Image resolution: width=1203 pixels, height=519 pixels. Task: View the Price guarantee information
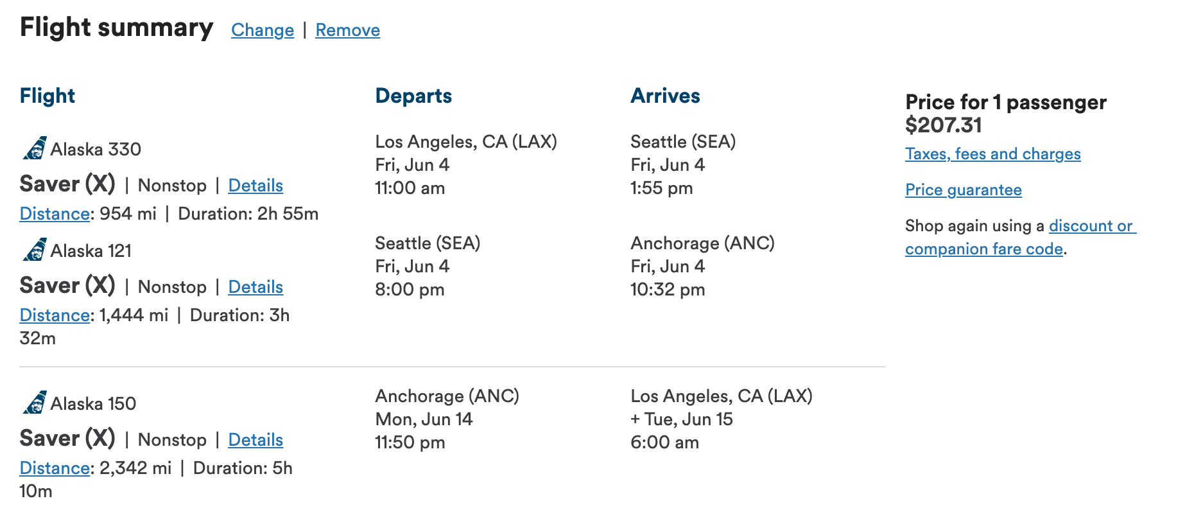coord(963,190)
